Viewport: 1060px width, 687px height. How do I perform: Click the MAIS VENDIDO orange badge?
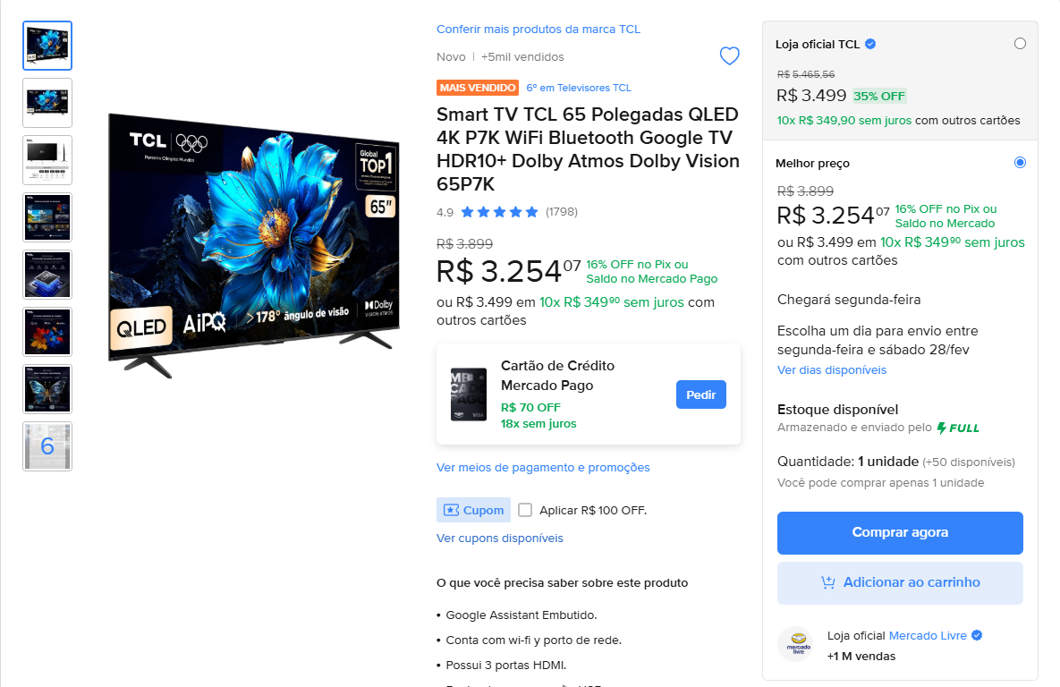(478, 88)
